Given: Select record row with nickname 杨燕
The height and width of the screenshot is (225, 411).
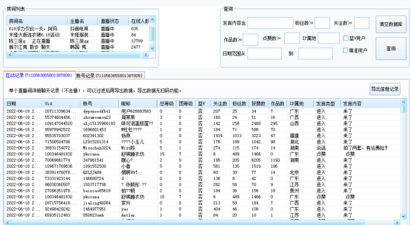Looking at the screenshot, I should click(202, 135).
